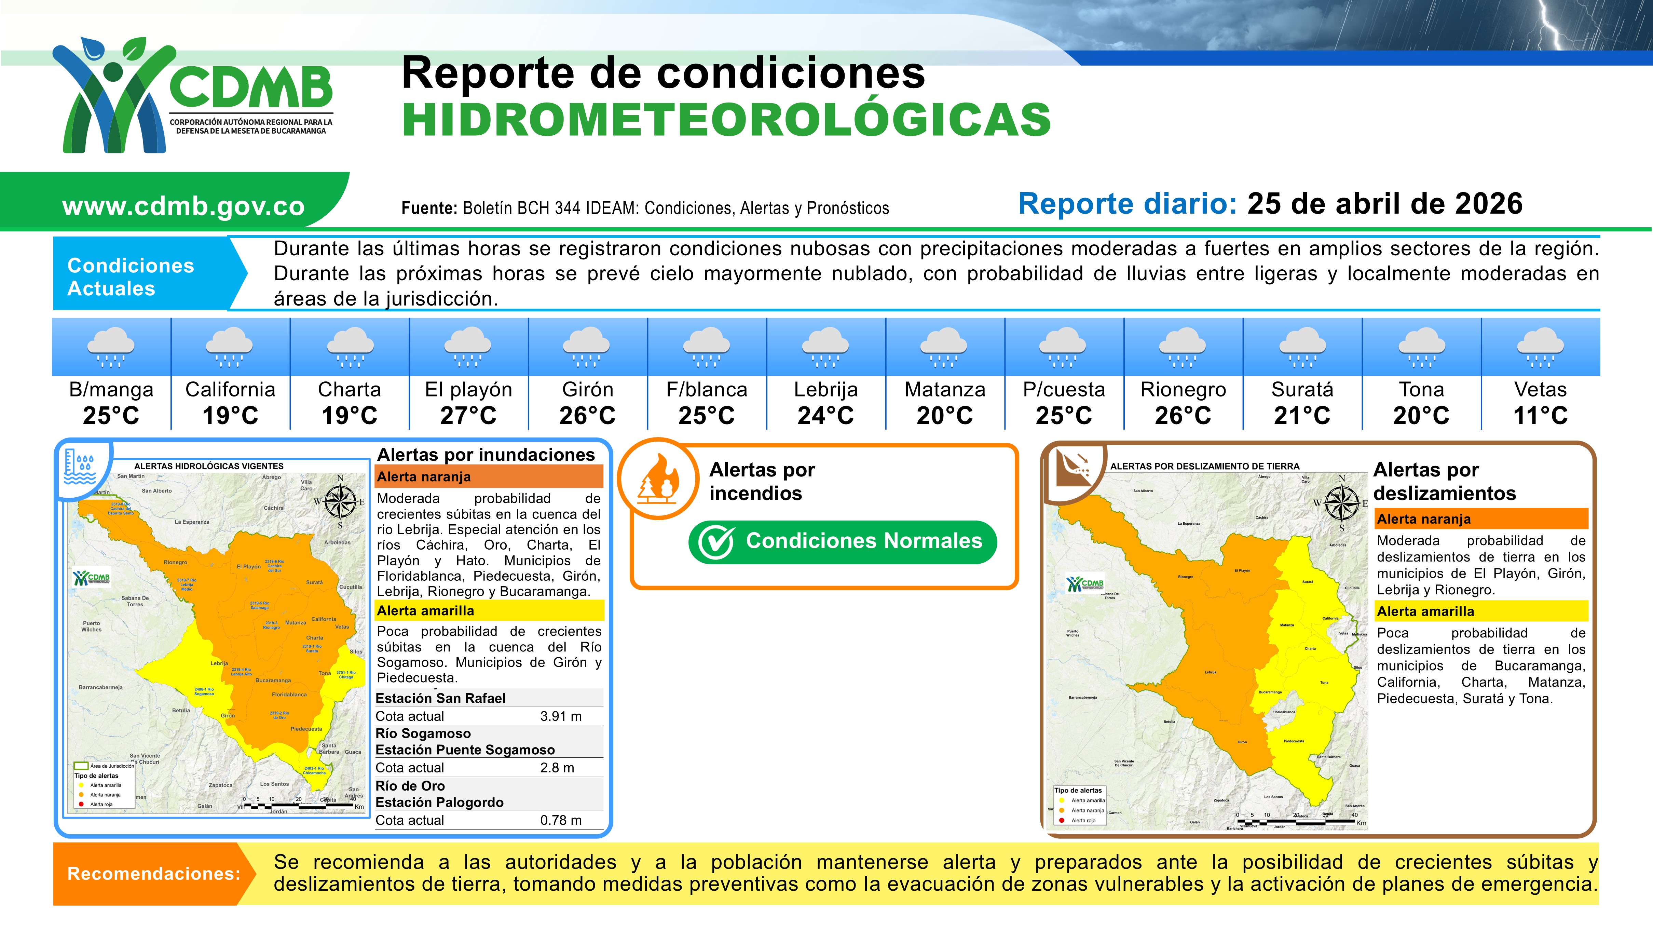The image size is (1653, 930).
Task: Click the wildfire icon beside Alertas por incendios
Action: click(x=658, y=479)
